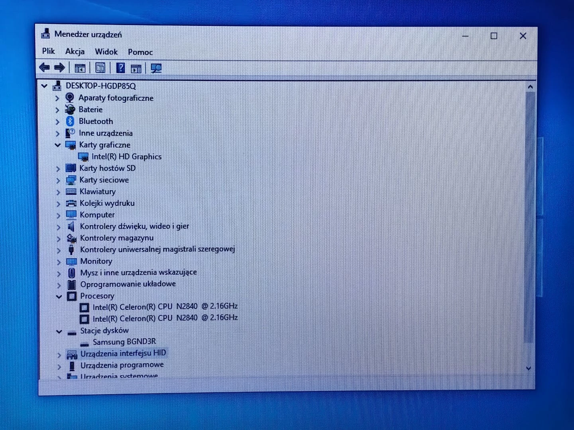Image resolution: width=574 pixels, height=430 pixels.
Task: Click the blue Help question mark icon
Action: (120, 68)
